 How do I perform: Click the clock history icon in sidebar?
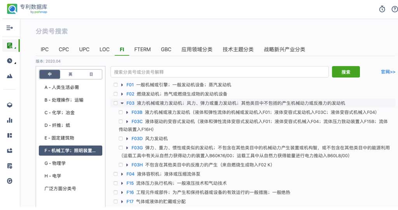(x=10, y=61)
